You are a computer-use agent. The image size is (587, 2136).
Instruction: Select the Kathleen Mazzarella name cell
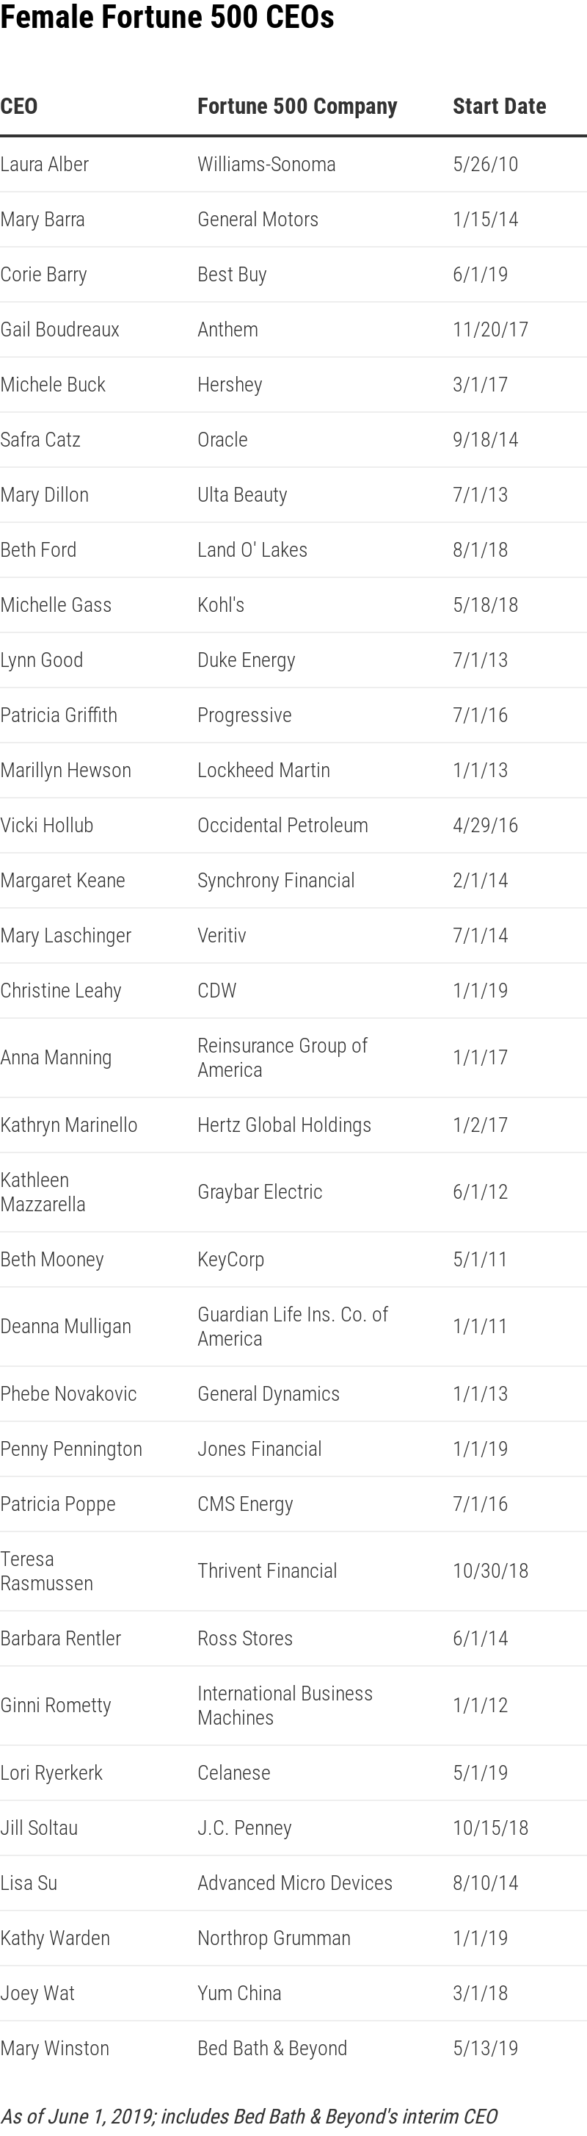click(x=43, y=1191)
